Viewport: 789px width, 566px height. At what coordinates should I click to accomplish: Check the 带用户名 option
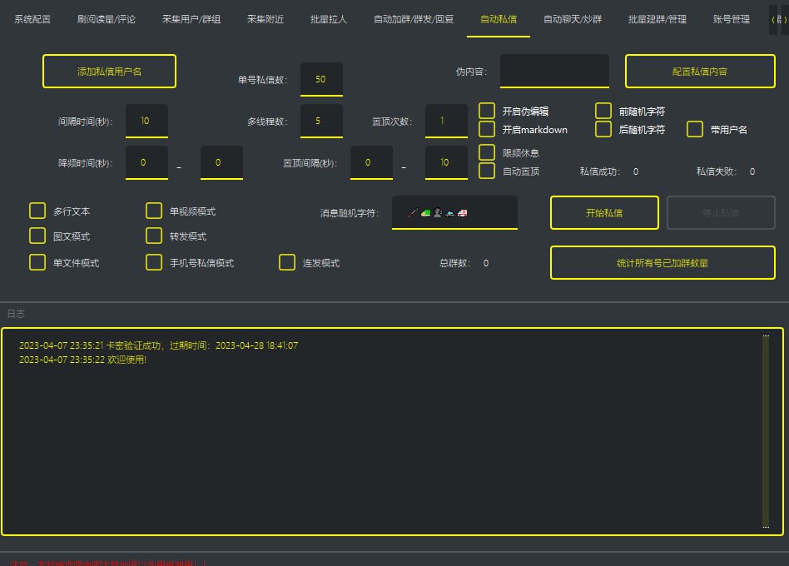click(x=695, y=130)
